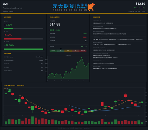Screen dimensions: 148x130
Task: Click the BMO Capital rating row
Action: click(x=24, y=57)
